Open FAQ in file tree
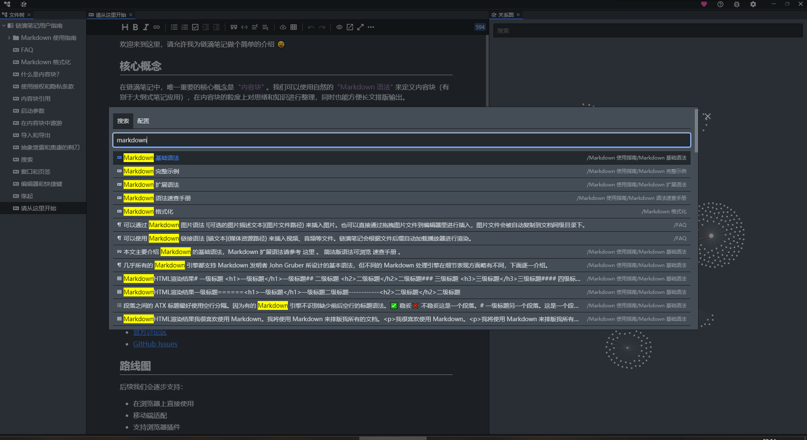Viewport: 807px width, 440px height. pos(43,50)
